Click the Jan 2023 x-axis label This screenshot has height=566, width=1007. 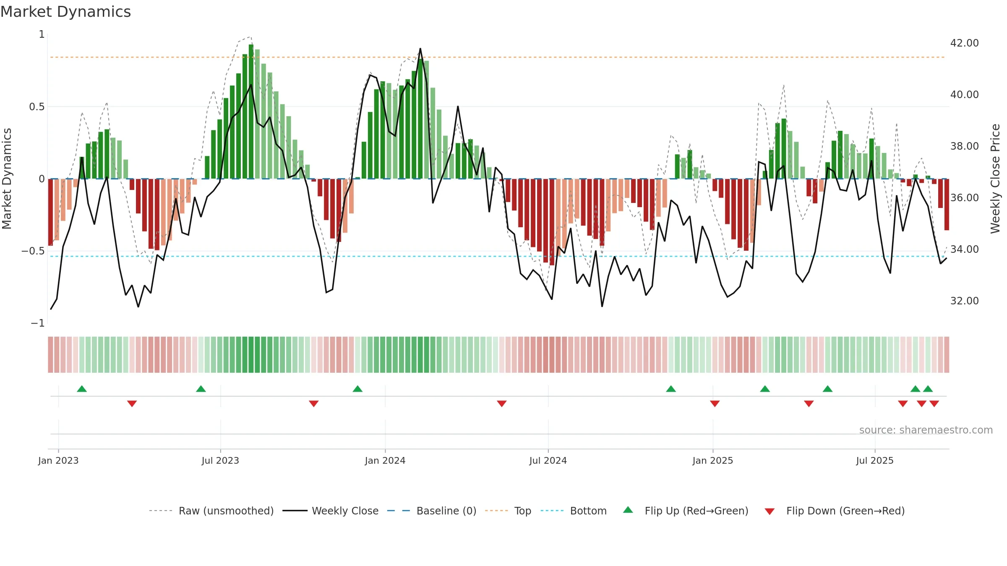(x=58, y=460)
